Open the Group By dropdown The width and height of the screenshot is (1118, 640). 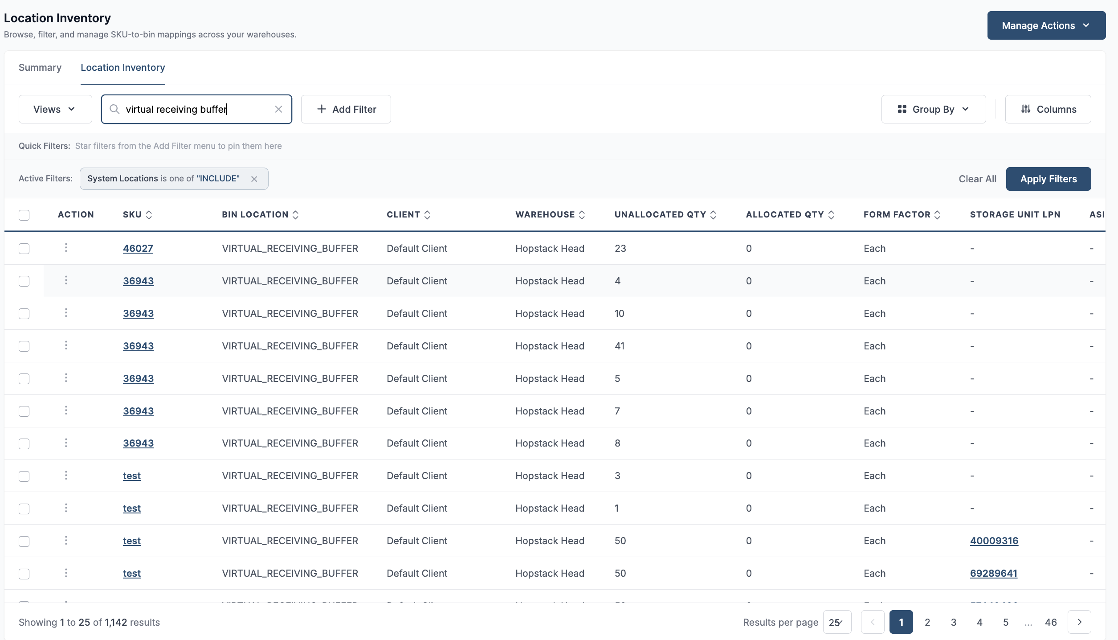tap(933, 109)
